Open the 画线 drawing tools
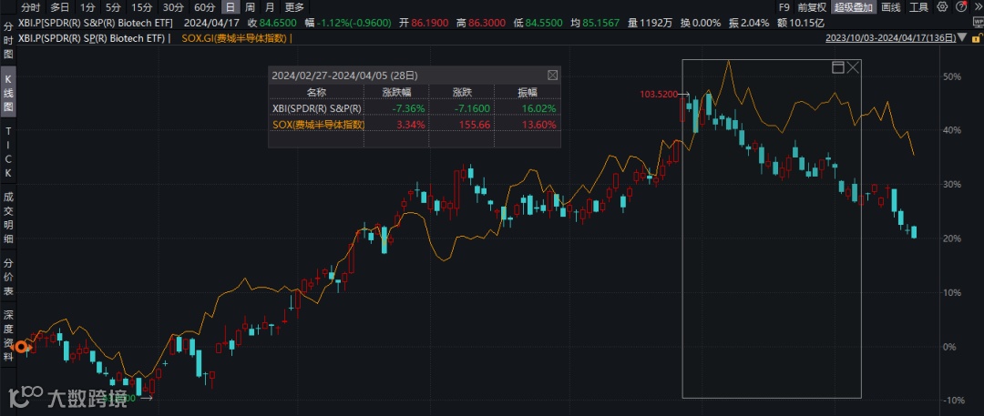984x416 pixels. [891, 7]
